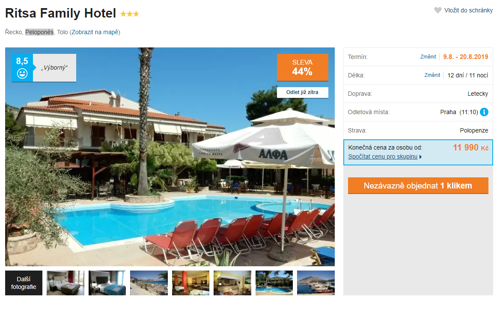The height and width of the screenshot is (312, 500).
Task: View the beach photo thumbnail
Action: [149, 283]
